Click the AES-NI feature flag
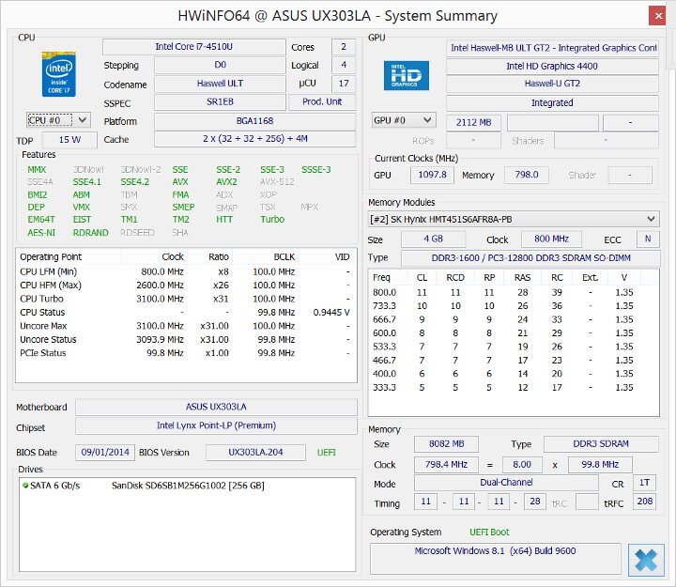Screen dimensions: 676x587 [41, 233]
